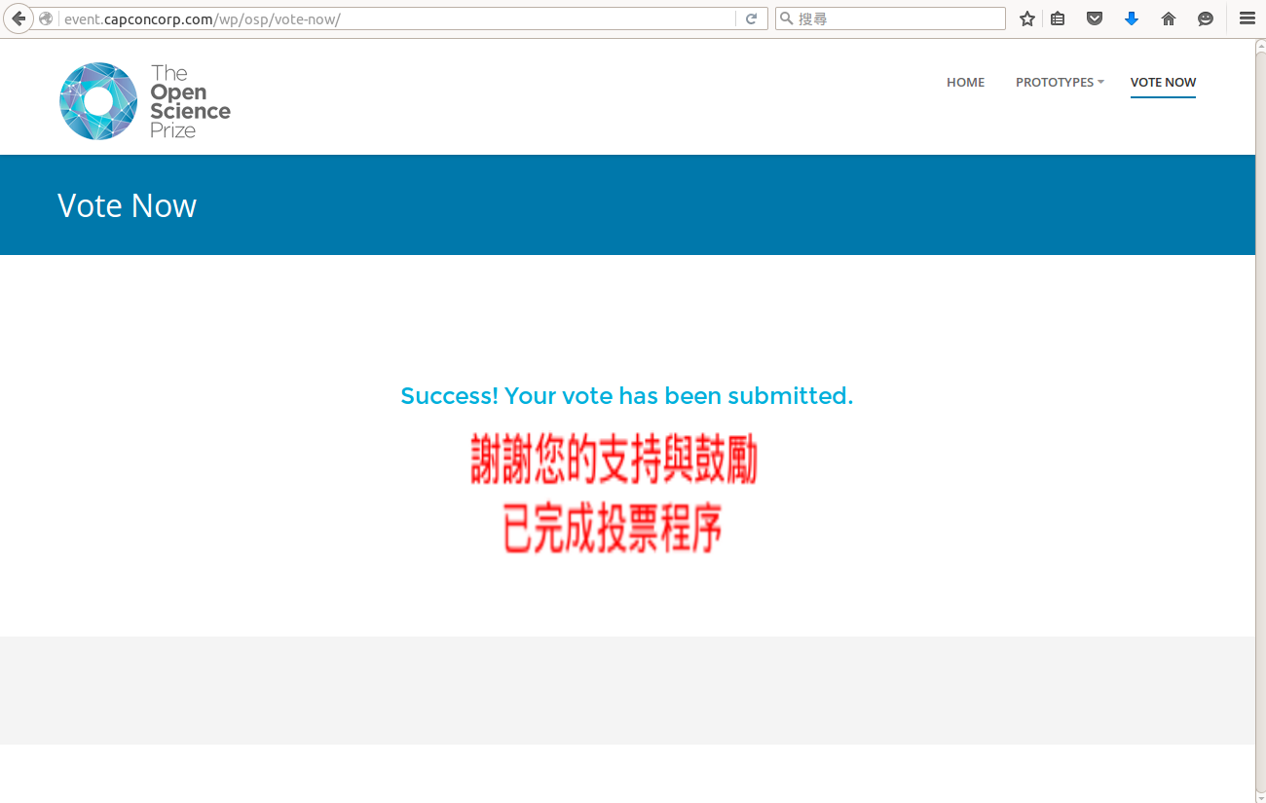Open the chat smiley face icon
The image size is (1266, 803).
[x=1206, y=18]
